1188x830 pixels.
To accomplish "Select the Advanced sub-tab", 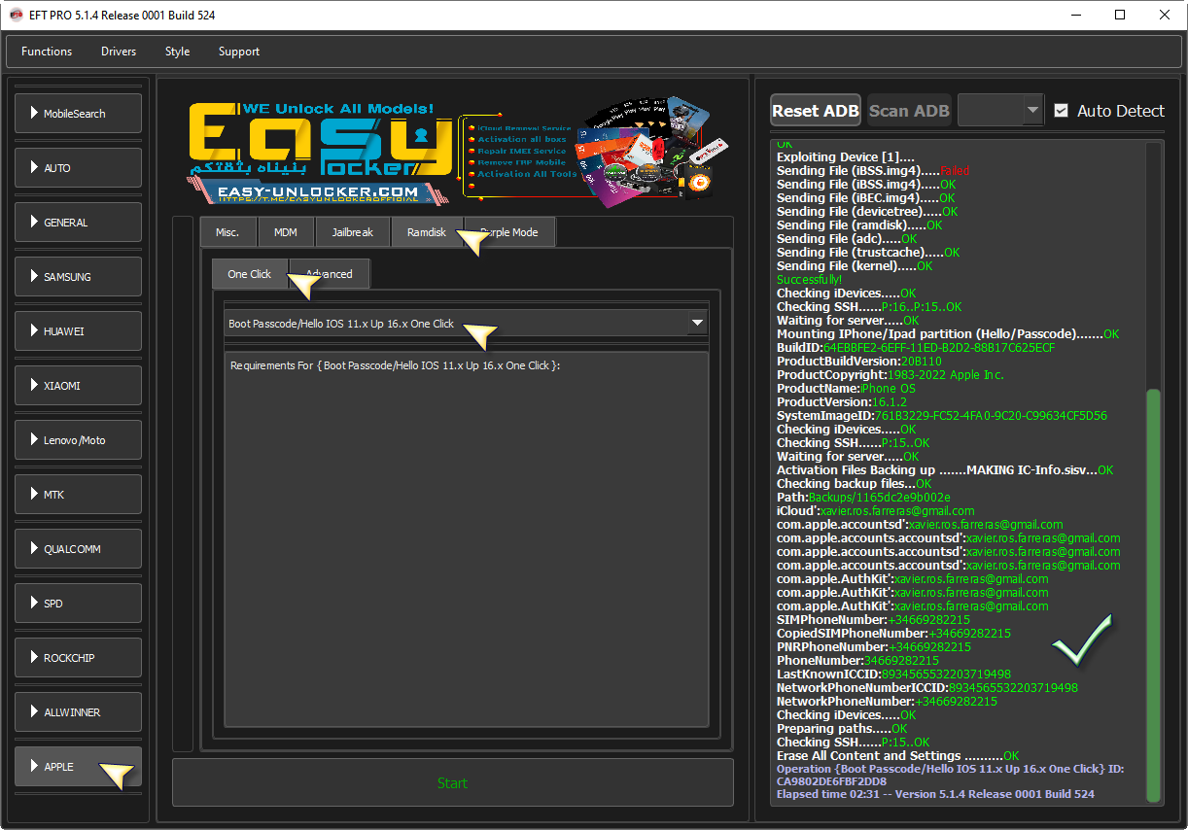I will tap(330, 274).
